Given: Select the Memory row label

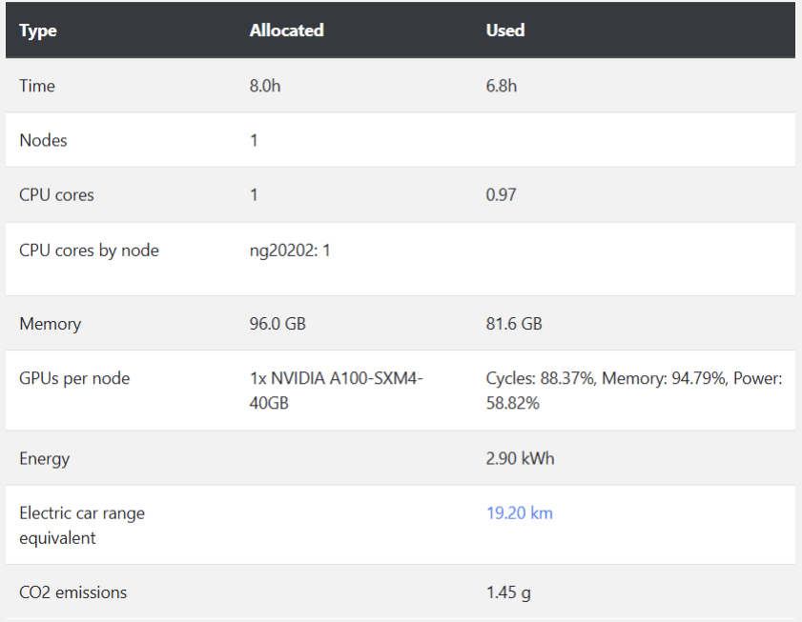Looking at the screenshot, I should point(51,324).
